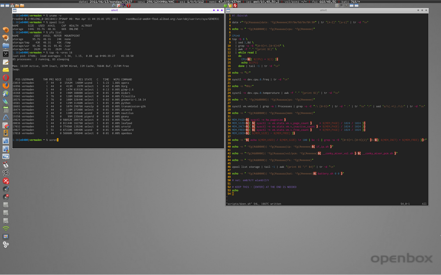Open window menu icon of right urxvt

(x=228, y=11)
